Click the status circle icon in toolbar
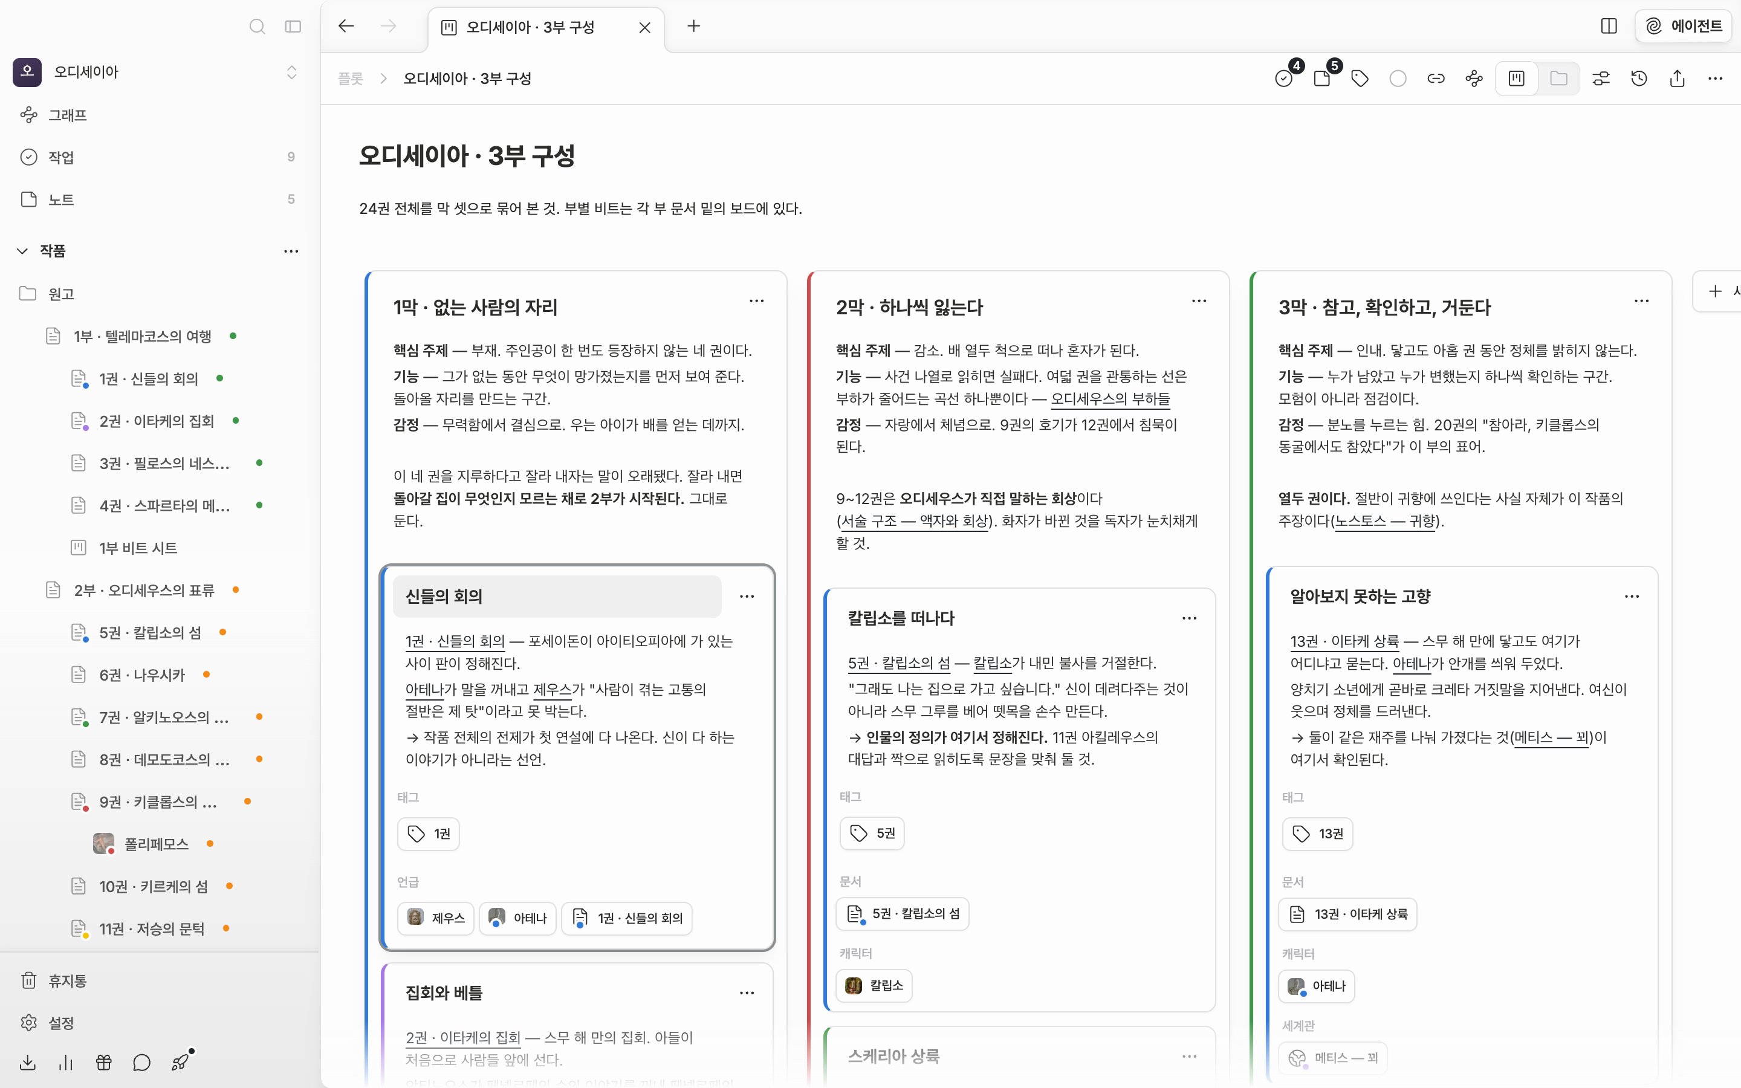This screenshot has height=1088, width=1741. [x=1398, y=79]
